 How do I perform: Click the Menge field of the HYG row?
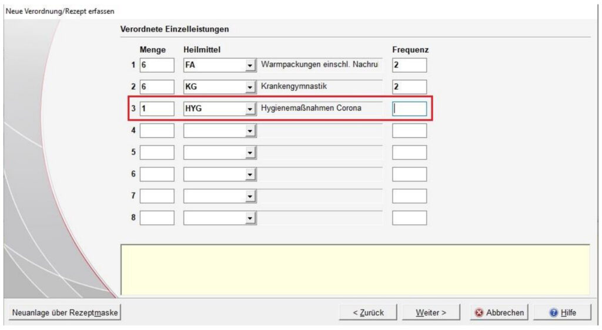(x=157, y=109)
